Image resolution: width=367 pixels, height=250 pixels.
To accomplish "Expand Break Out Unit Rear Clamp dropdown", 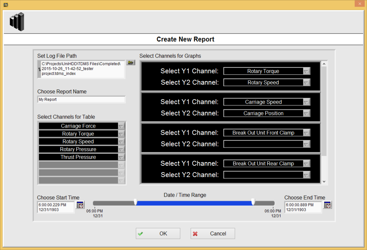I will click(x=306, y=163).
